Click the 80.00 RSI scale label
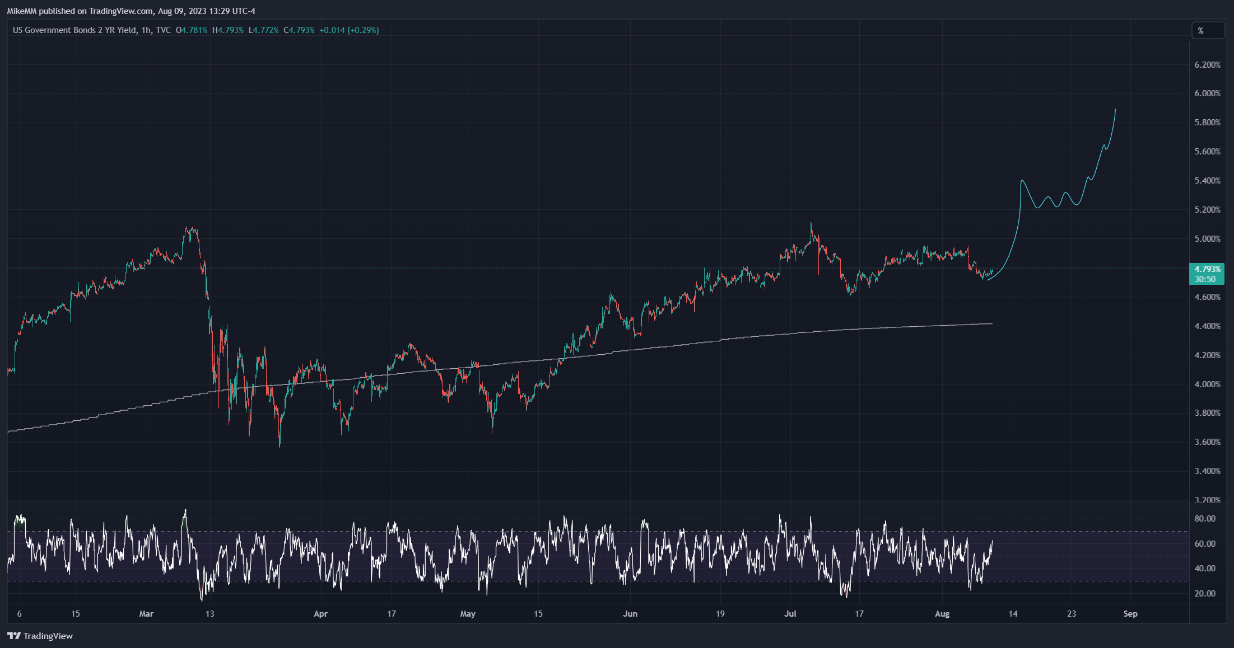 point(1205,519)
